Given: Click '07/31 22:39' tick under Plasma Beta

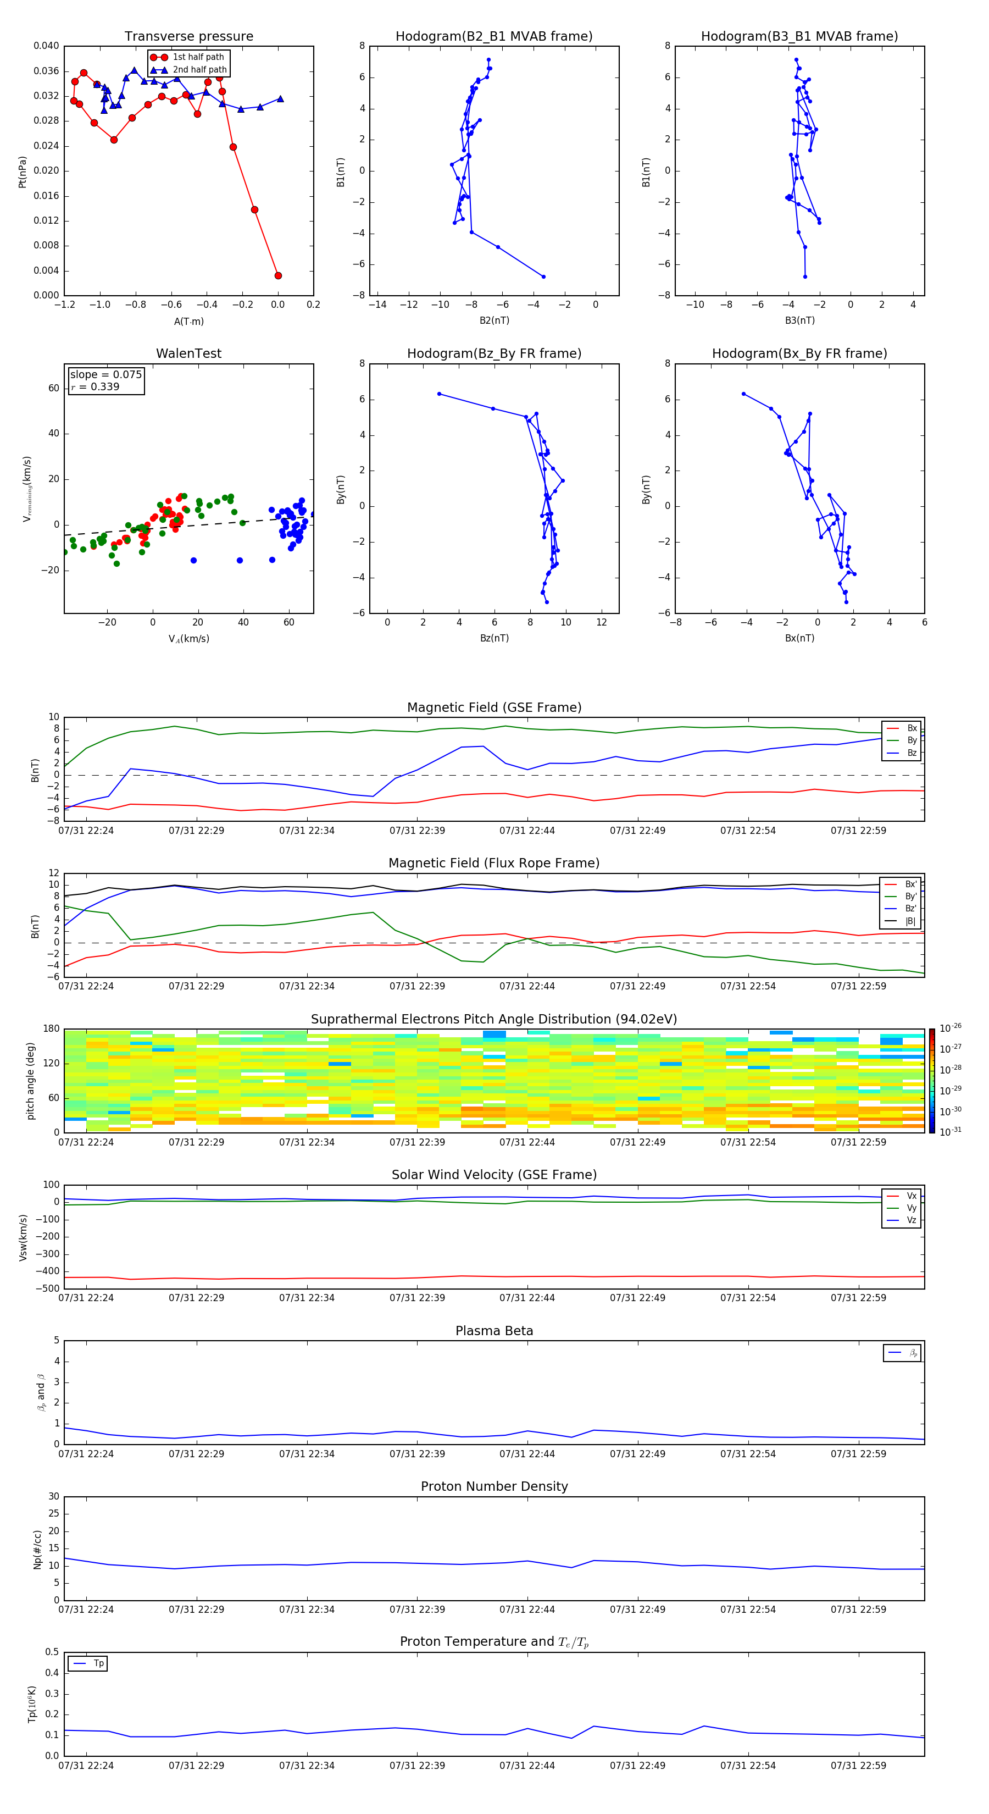Looking at the screenshot, I should coord(416,1453).
